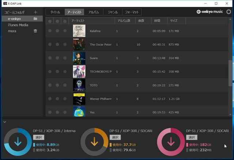
Task: Click pink download arrow for second SD card
Action: (x=171, y=142)
